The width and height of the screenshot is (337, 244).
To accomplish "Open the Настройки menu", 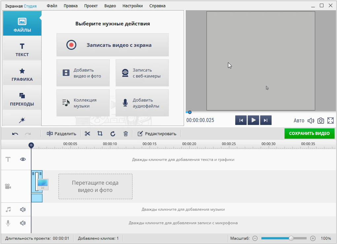I will click(132, 6).
